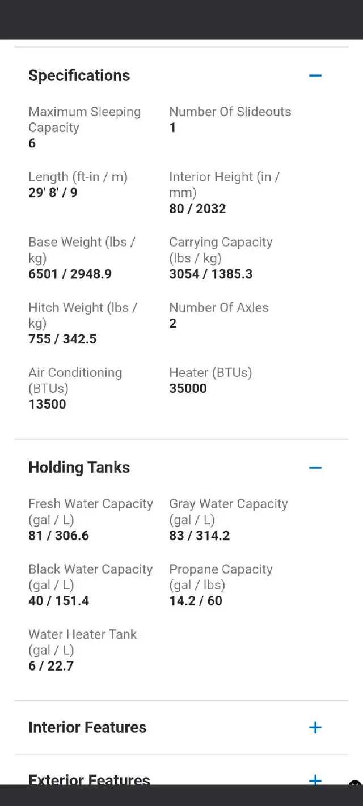Collapse Holding Tanks with the minus icon
This screenshot has width=363, height=806.
[315, 468]
